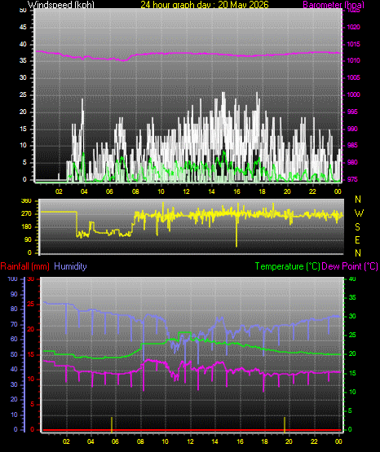380x452 pixels.
Task: Click the 'Barometer (hpa)' label
Action: point(334,5)
